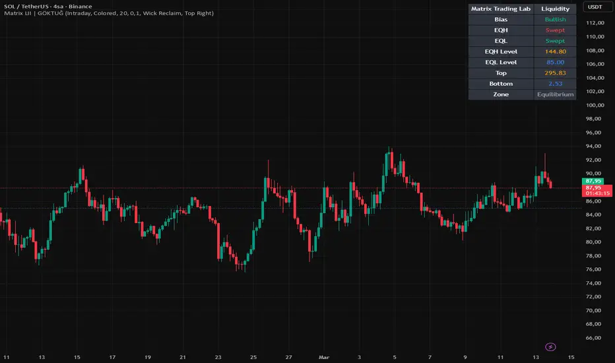The height and width of the screenshot is (363, 615).
Task: Click the 112,00 price axis label
Action: click(x=595, y=22)
